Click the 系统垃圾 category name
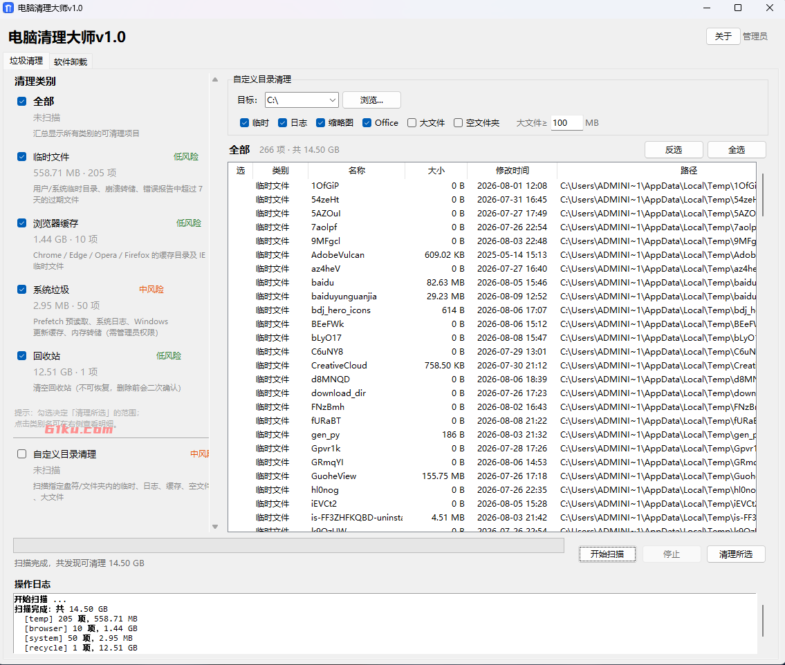 (51, 290)
